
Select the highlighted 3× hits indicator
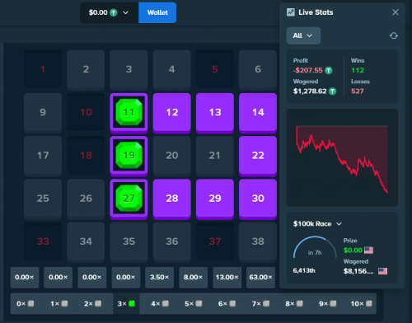tap(126, 303)
